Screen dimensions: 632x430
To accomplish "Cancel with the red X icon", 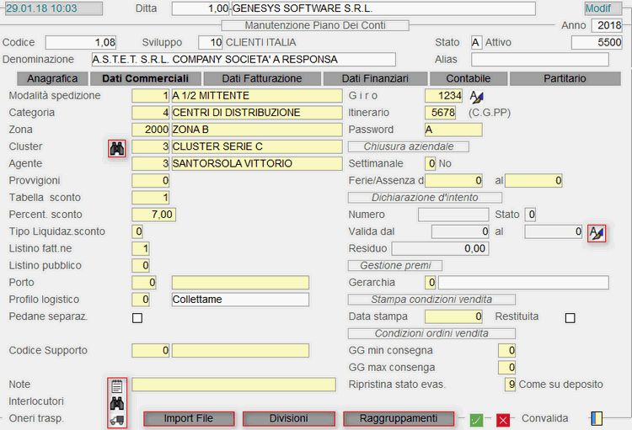I will tap(503, 419).
